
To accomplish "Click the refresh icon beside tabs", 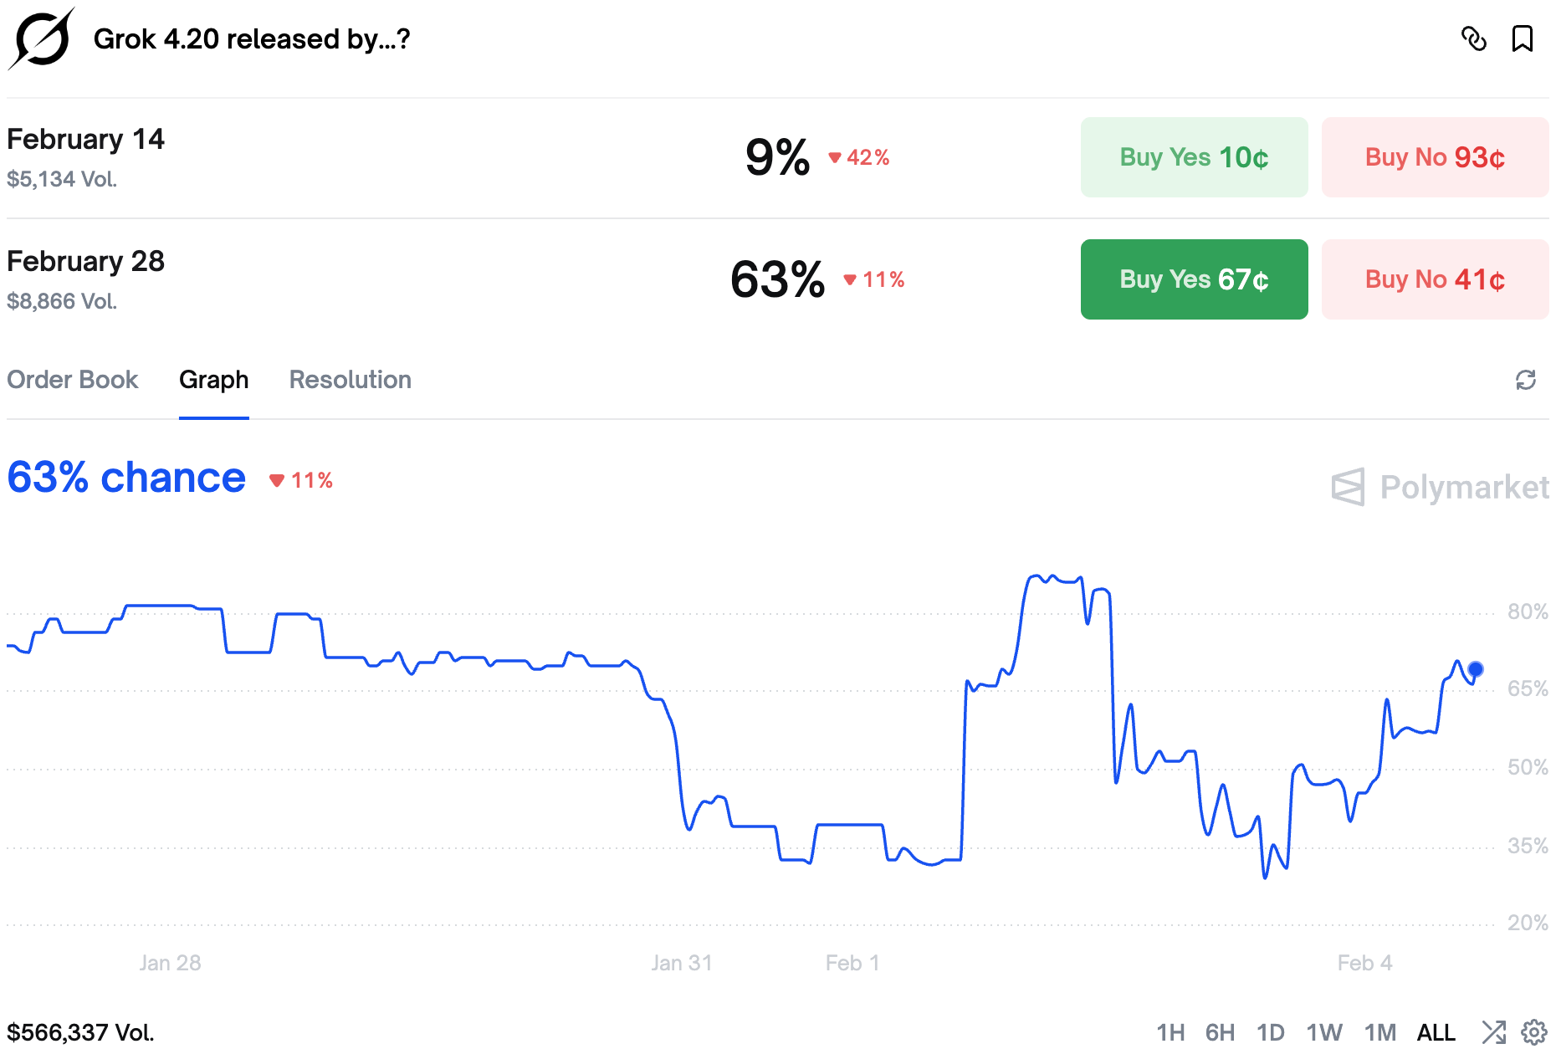I will 1525,380.
